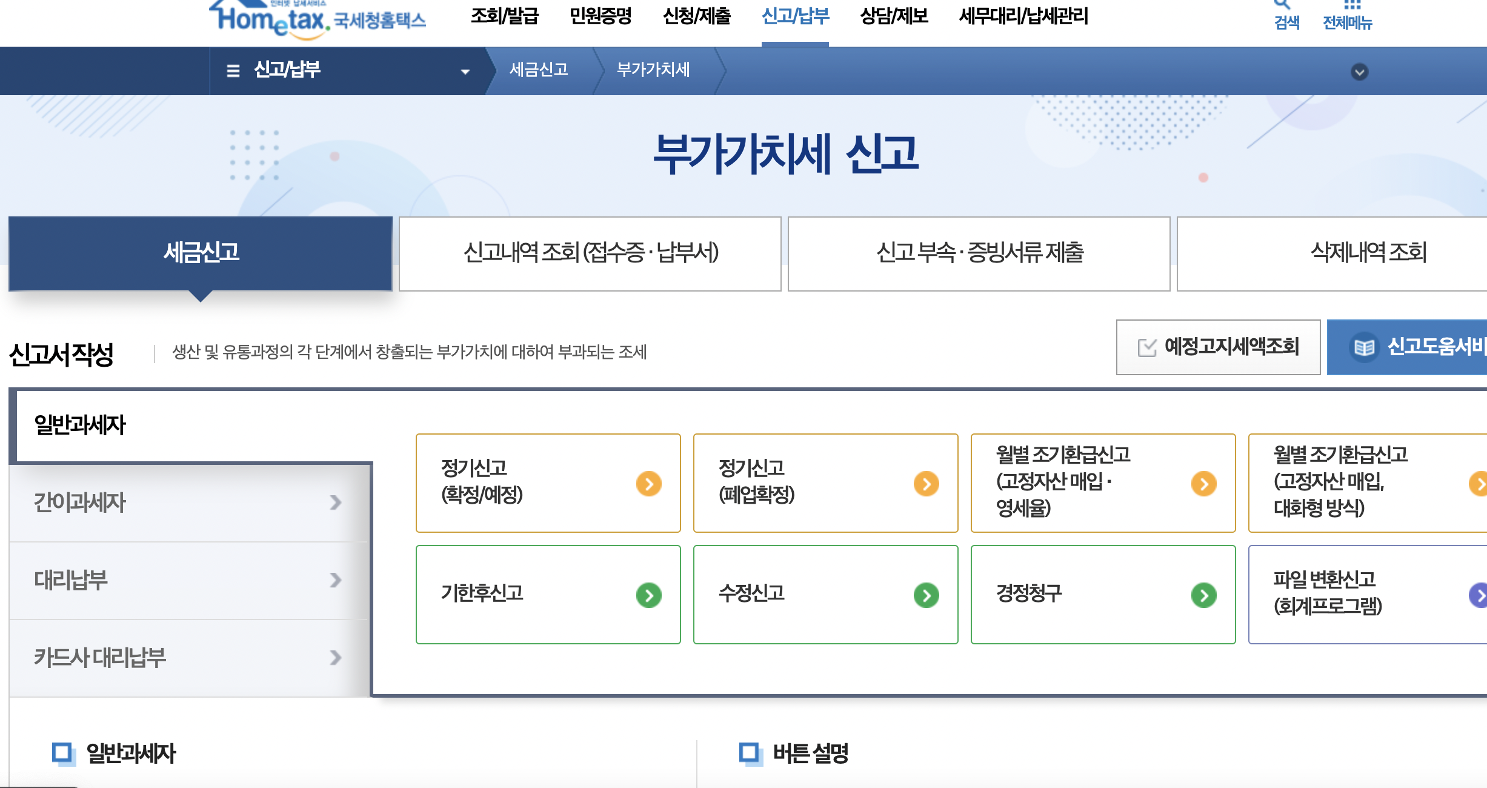The image size is (1487, 788).
Task: Click green arrow on 수정신고
Action: point(926,595)
